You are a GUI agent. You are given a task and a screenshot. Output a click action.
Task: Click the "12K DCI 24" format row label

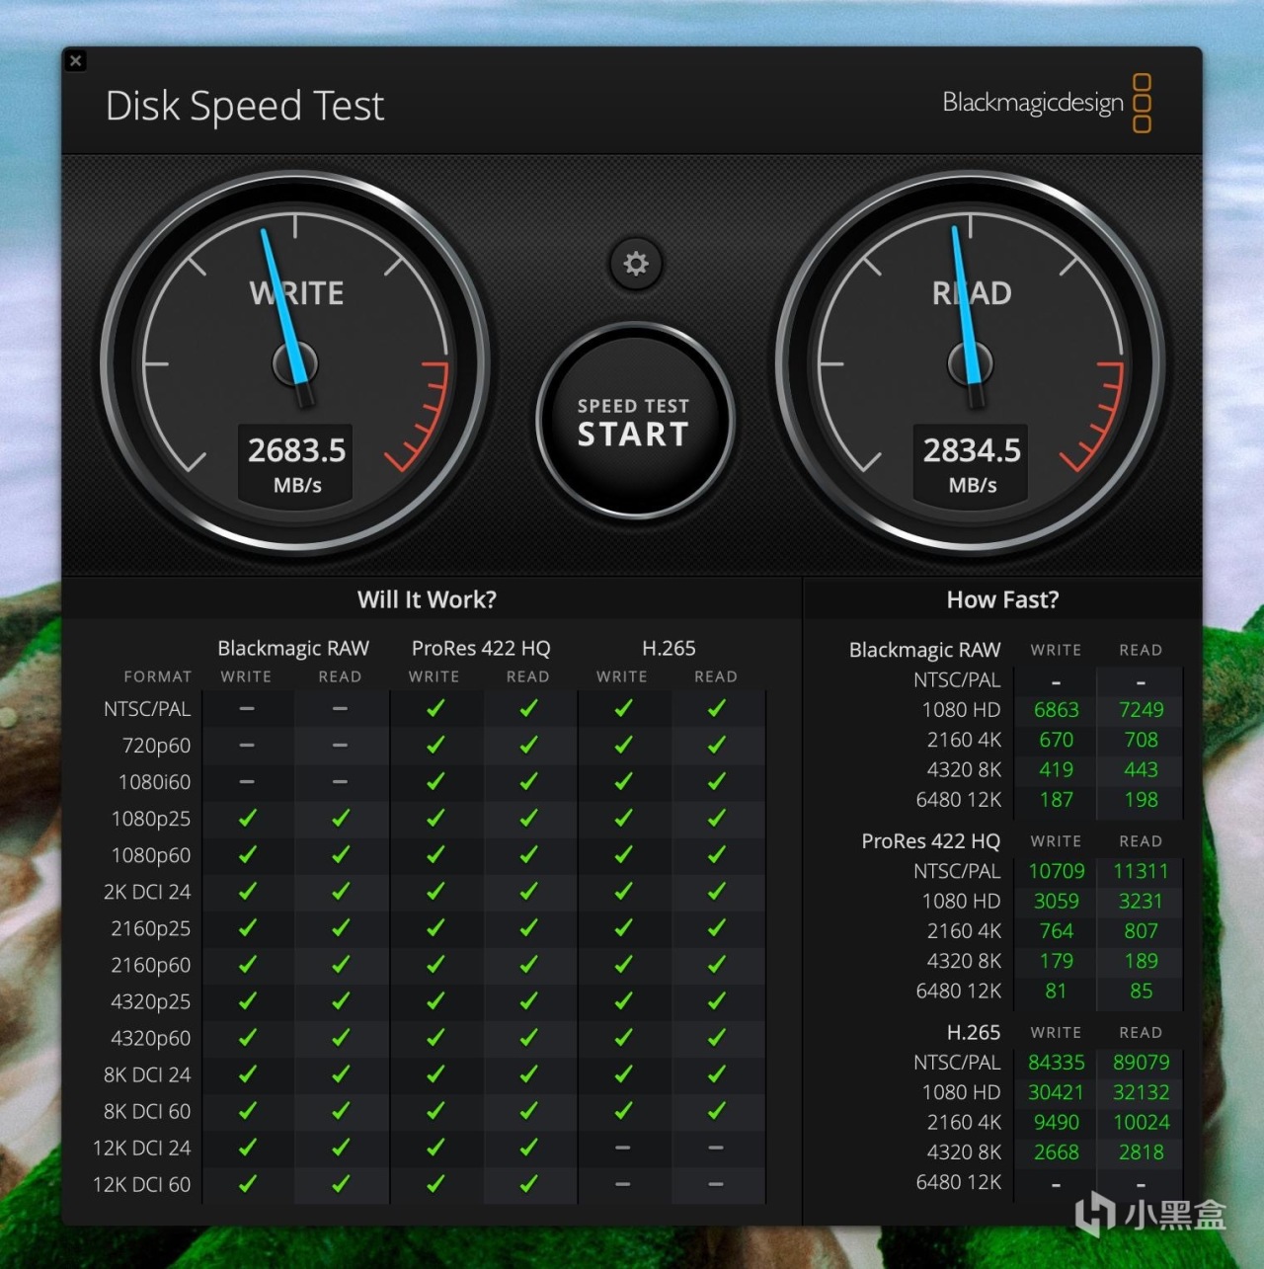coord(142,1148)
